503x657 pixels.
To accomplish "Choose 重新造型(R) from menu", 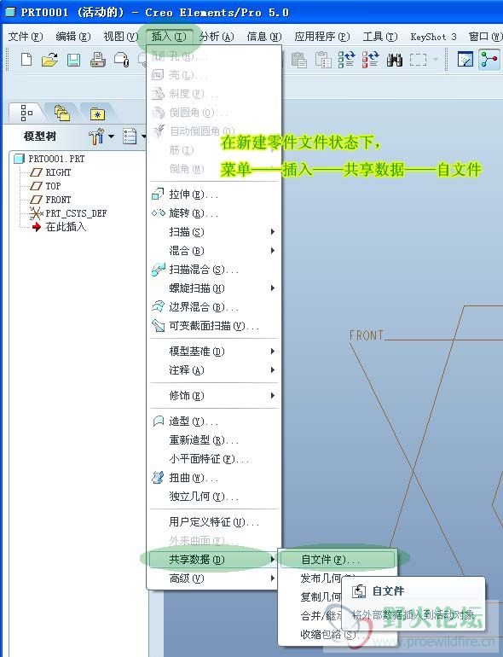I will point(214,440).
